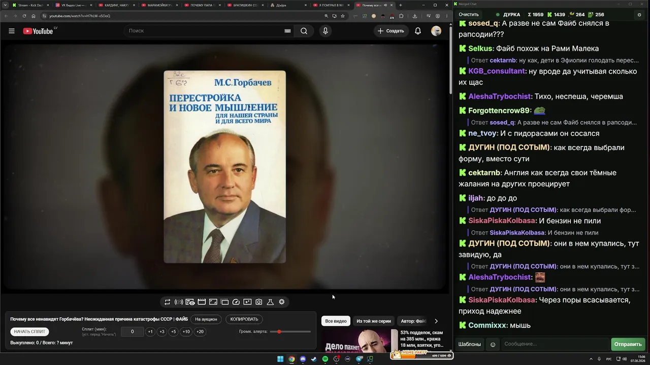This screenshot has width=650, height=365.
Task: Toggle the loop icon under the video
Action: 167,302
